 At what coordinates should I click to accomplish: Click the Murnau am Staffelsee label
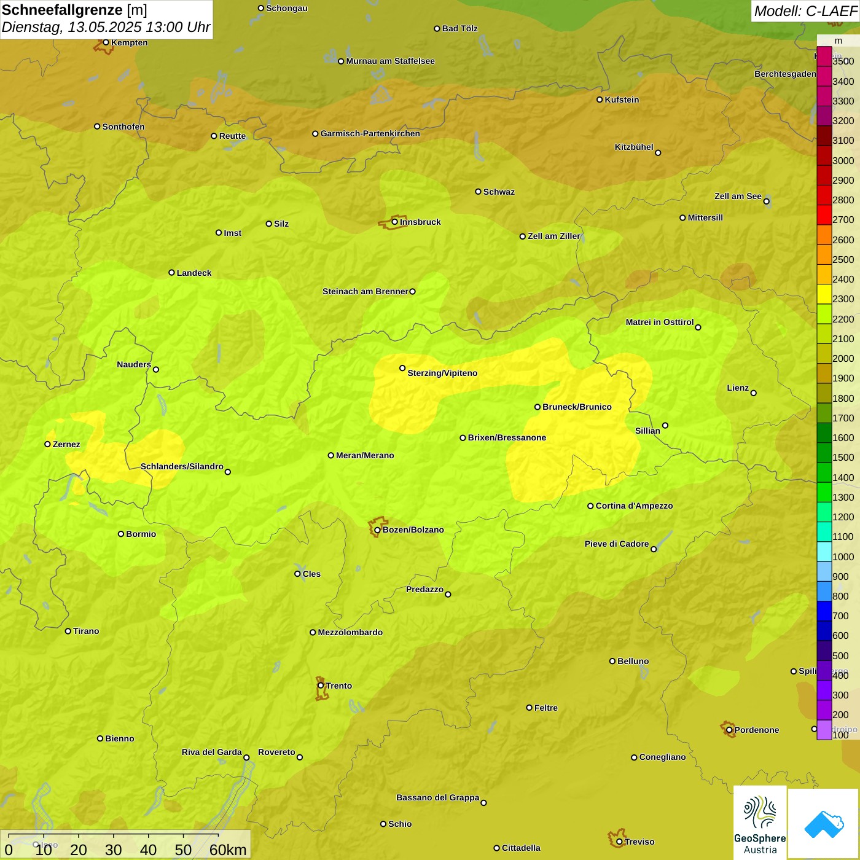[x=390, y=61]
